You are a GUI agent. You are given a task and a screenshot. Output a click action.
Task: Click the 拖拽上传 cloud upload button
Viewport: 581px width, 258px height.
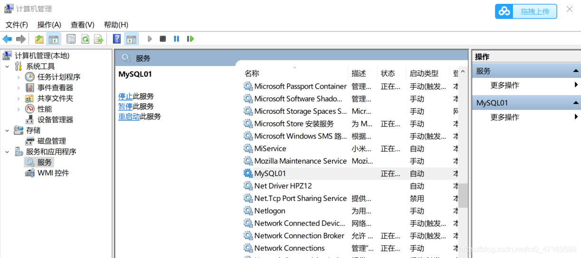526,11
